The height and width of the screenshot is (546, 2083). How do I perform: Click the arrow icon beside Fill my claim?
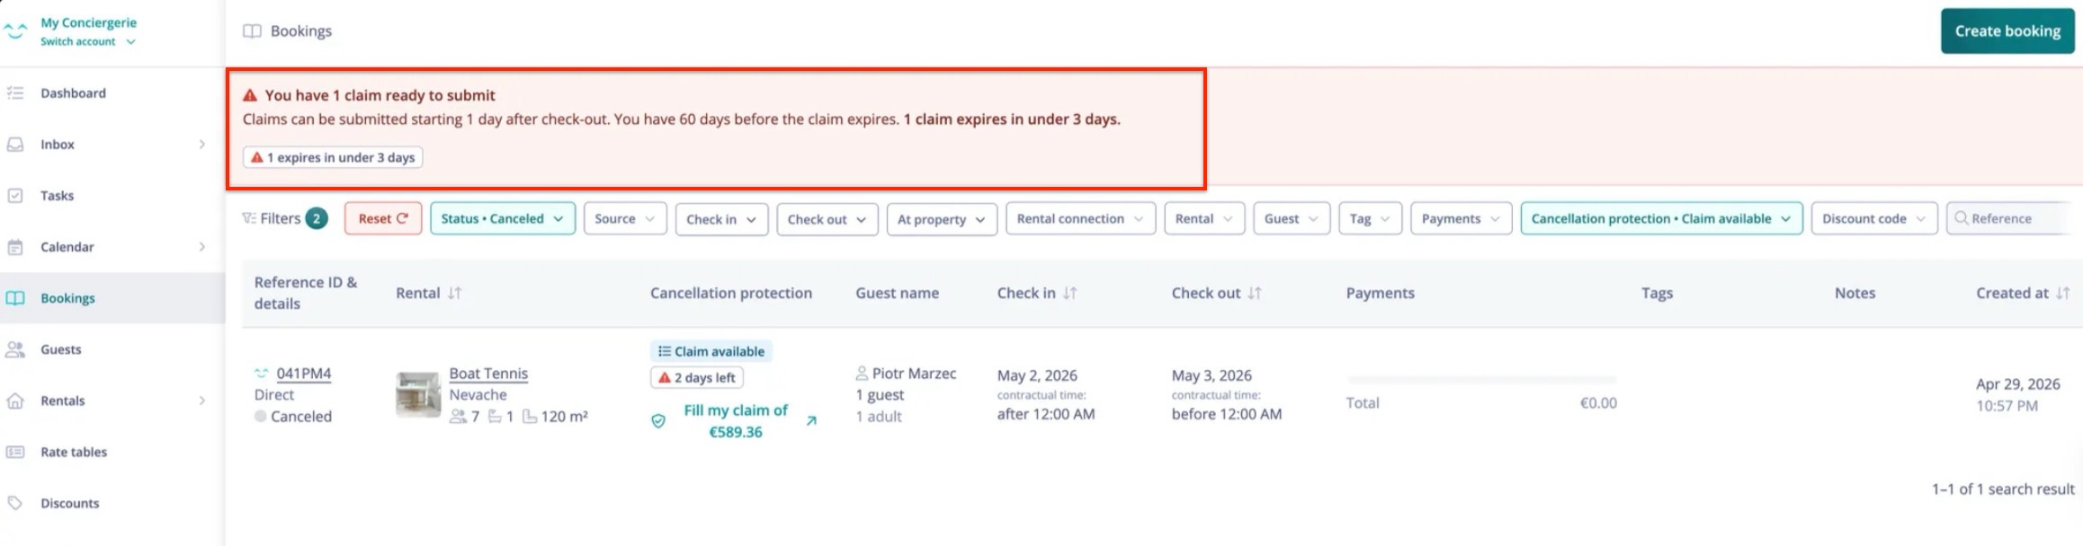click(x=811, y=420)
